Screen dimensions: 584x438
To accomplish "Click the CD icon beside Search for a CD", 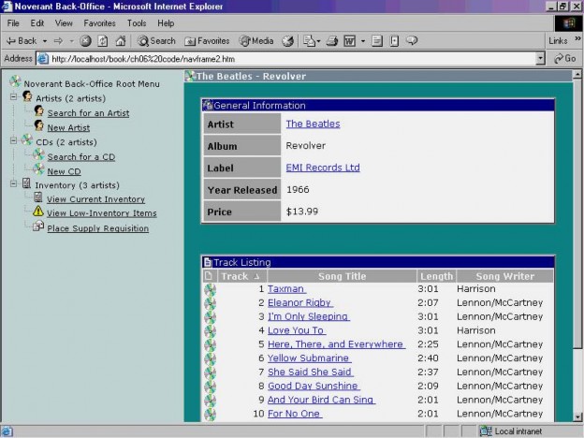I will [x=38, y=156].
